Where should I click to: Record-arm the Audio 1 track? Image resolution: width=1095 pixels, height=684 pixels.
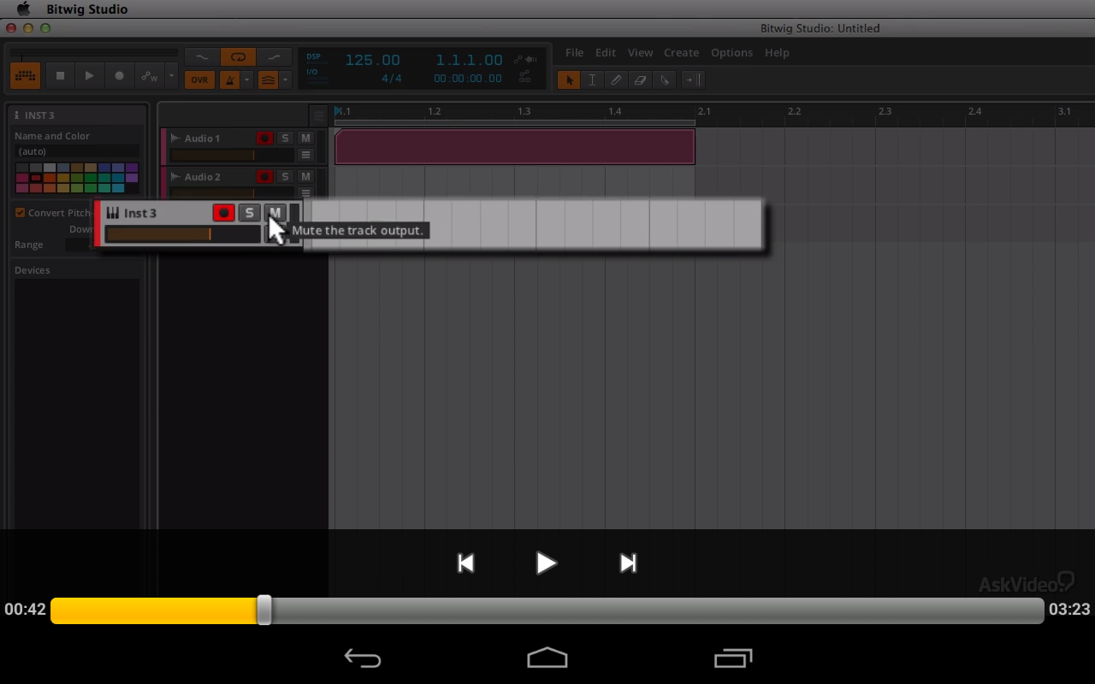point(264,139)
